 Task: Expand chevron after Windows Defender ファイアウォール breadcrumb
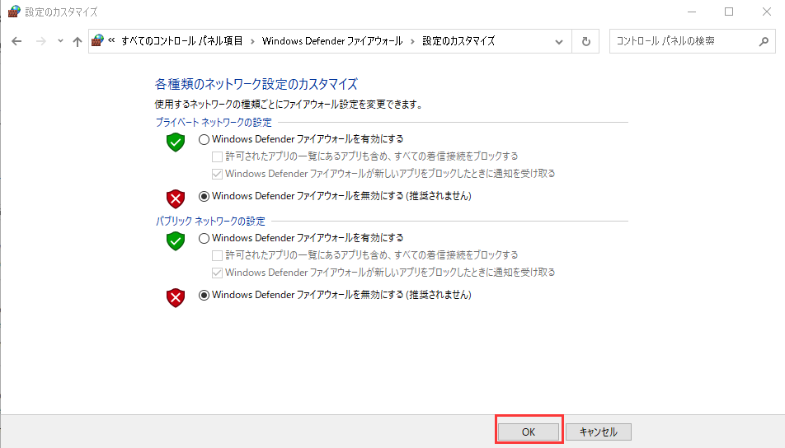(x=413, y=41)
